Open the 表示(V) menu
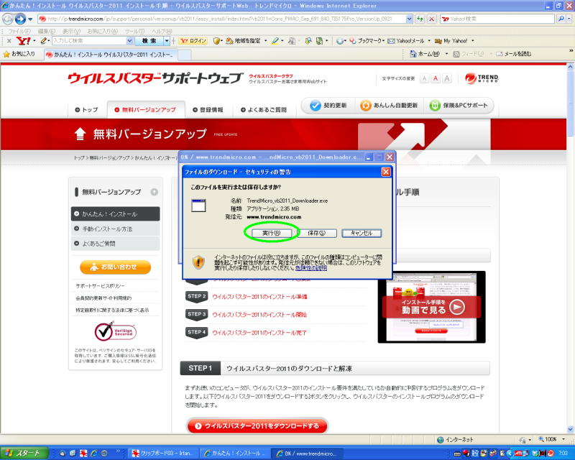 (70, 31)
